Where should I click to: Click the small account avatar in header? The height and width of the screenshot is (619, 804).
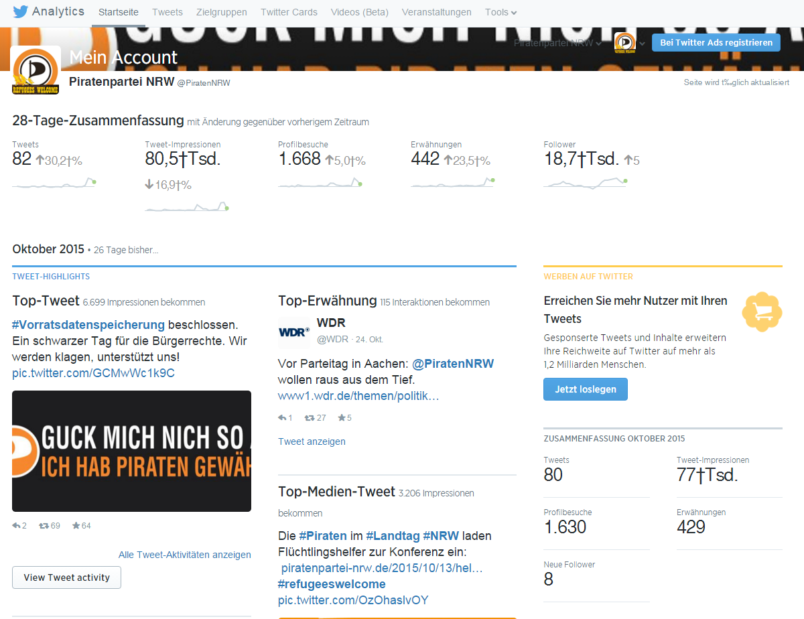[625, 43]
